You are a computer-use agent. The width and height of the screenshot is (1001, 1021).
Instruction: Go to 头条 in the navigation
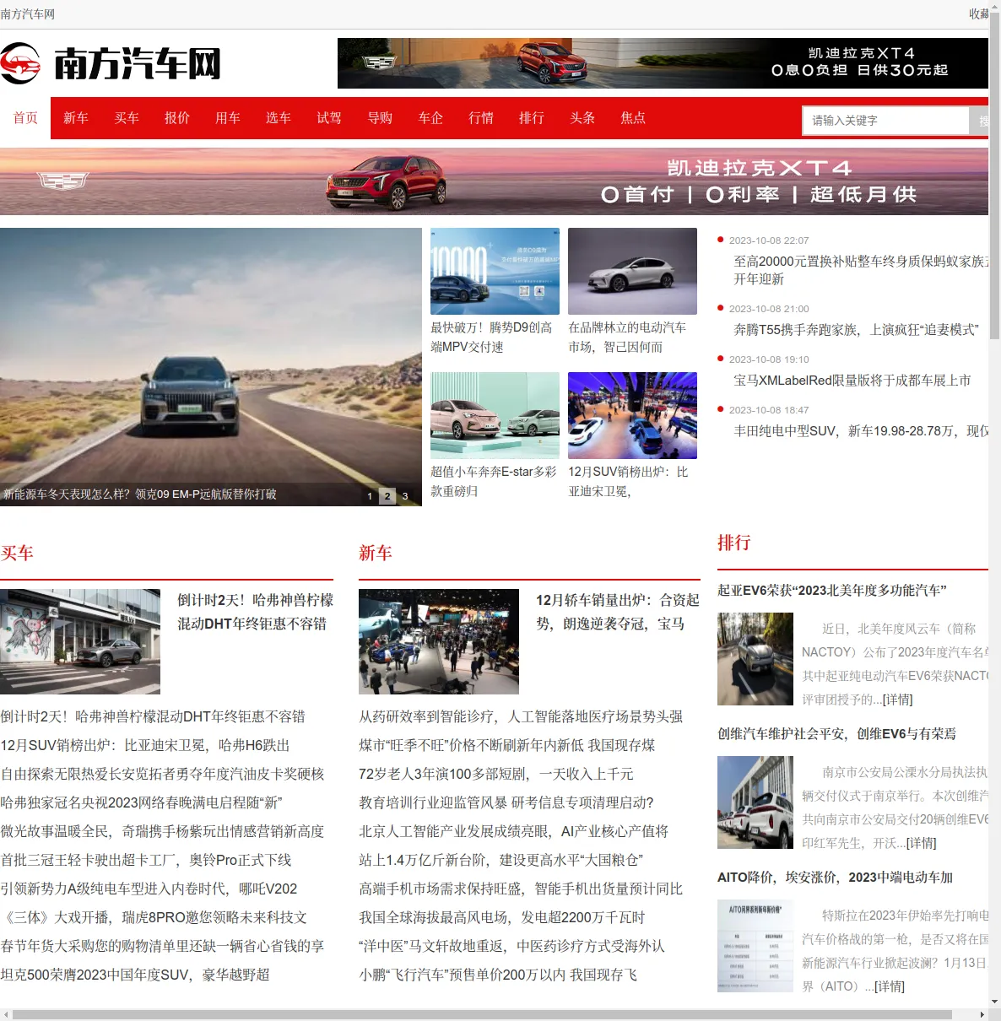click(582, 118)
